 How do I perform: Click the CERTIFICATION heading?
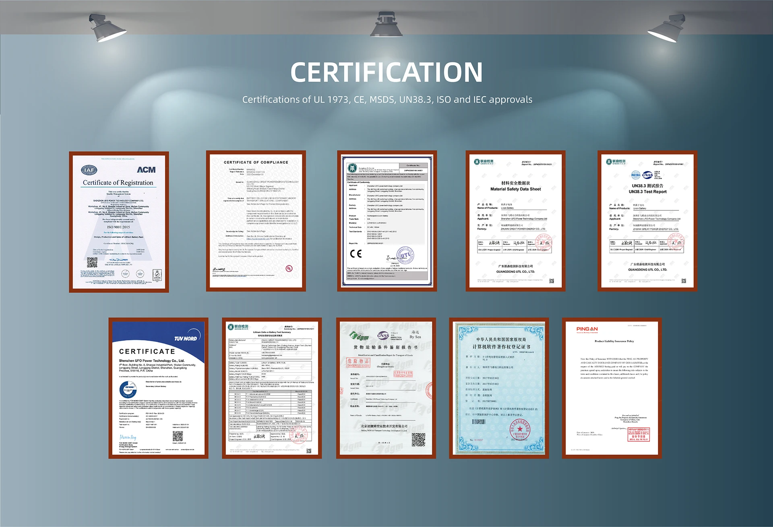386,72
